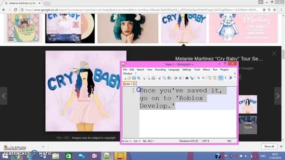
Task: Click the 'Sel : 40 | 1' status entry
Action: pyautogui.click(x=148, y=141)
